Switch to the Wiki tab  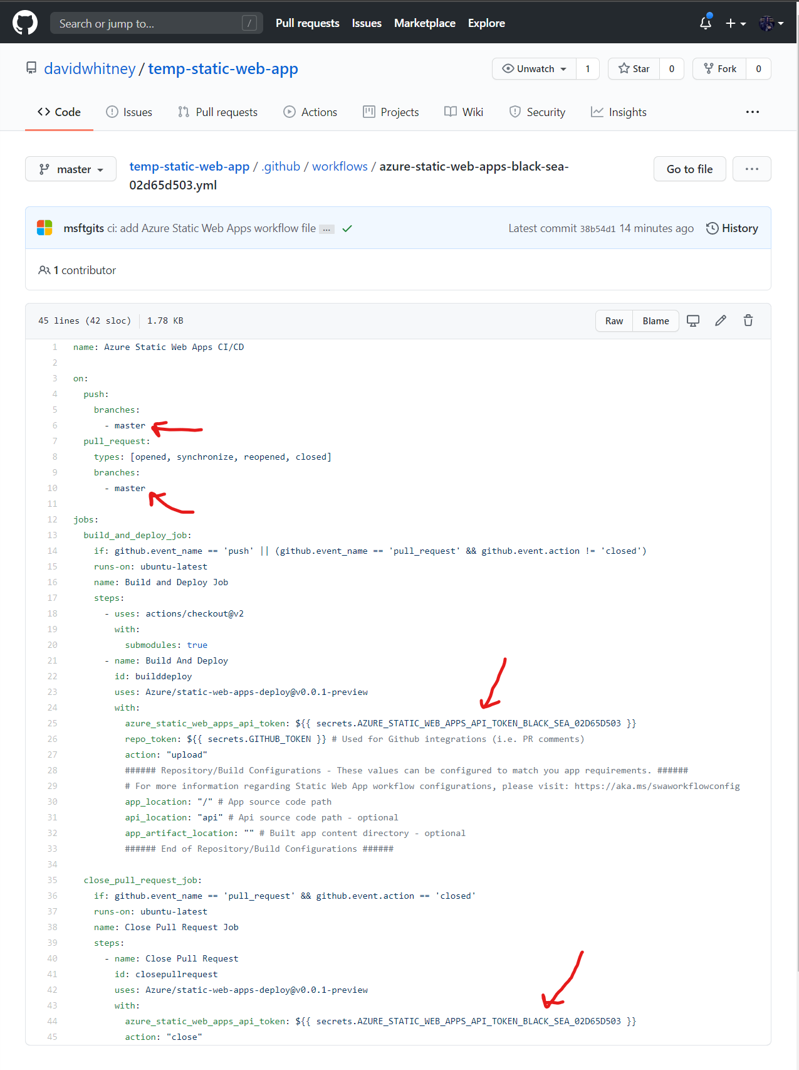pyautogui.click(x=464, y=112)
